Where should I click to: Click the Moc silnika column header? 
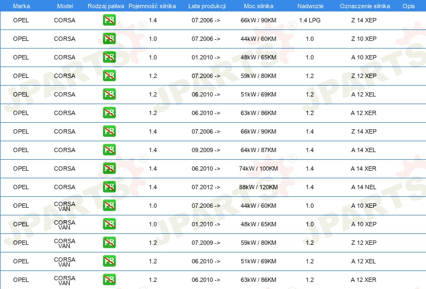[259, 5]
